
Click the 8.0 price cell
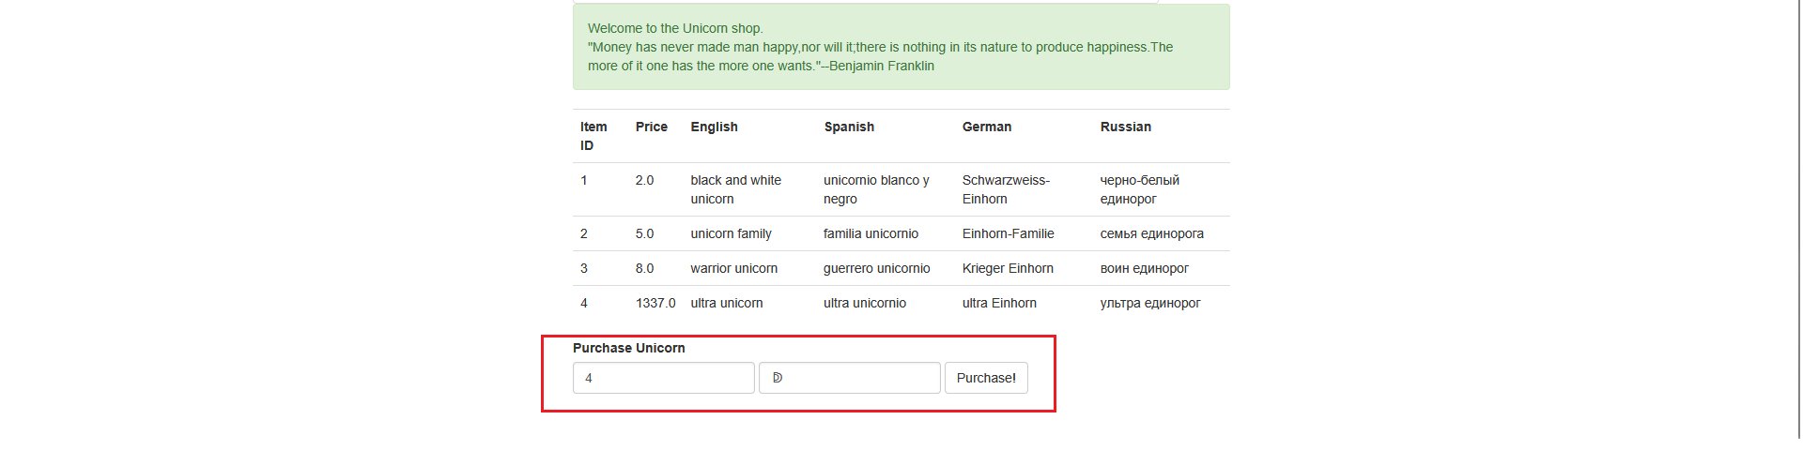tap(644, 268)
